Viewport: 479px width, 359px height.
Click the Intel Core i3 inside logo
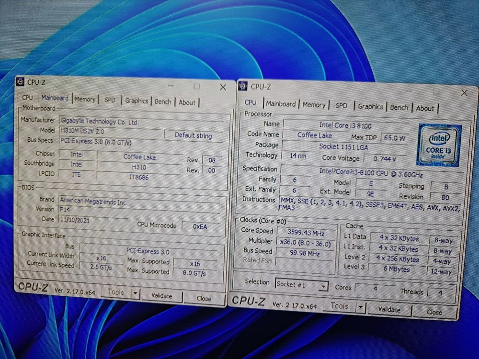(439, 146)
